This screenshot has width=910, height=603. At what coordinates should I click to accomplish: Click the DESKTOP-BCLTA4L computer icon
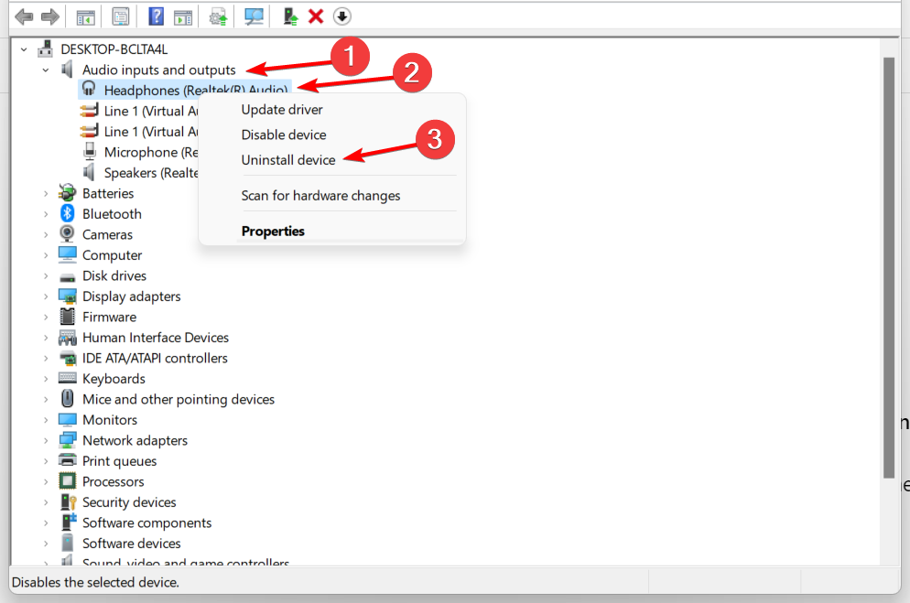45,48
